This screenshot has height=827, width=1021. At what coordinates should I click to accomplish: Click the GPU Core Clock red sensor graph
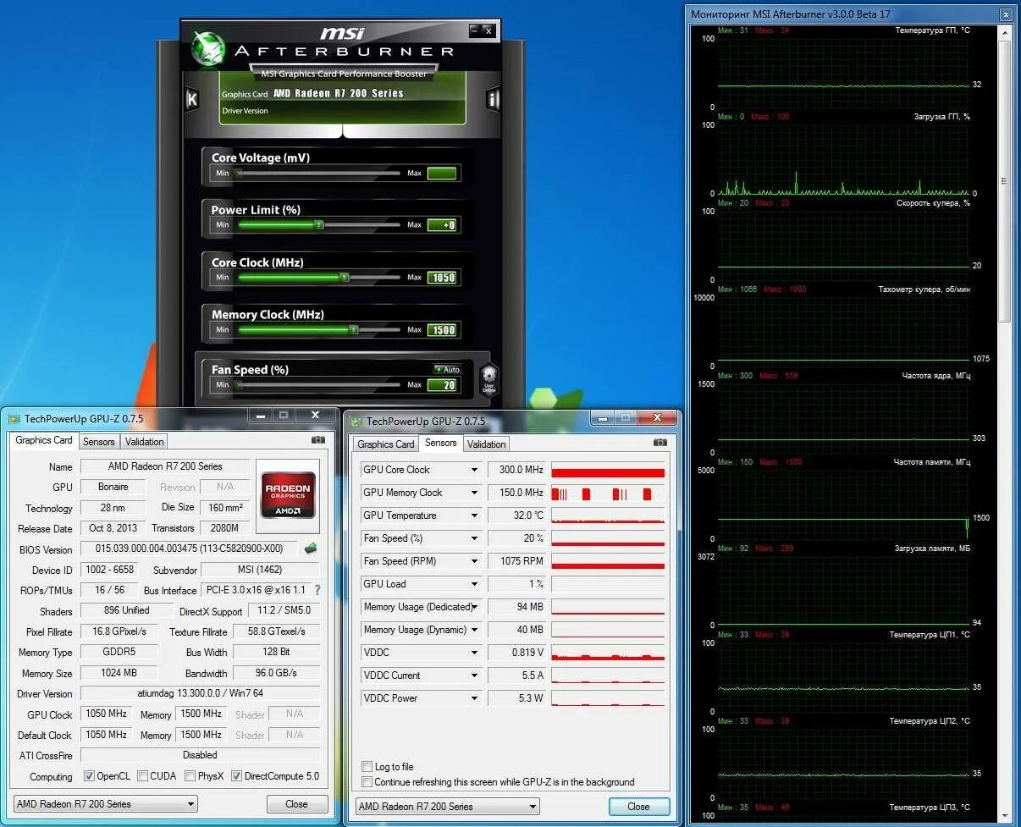608,470
